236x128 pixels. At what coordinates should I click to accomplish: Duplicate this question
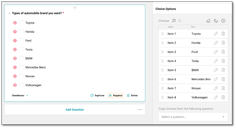tap(97, 95)
